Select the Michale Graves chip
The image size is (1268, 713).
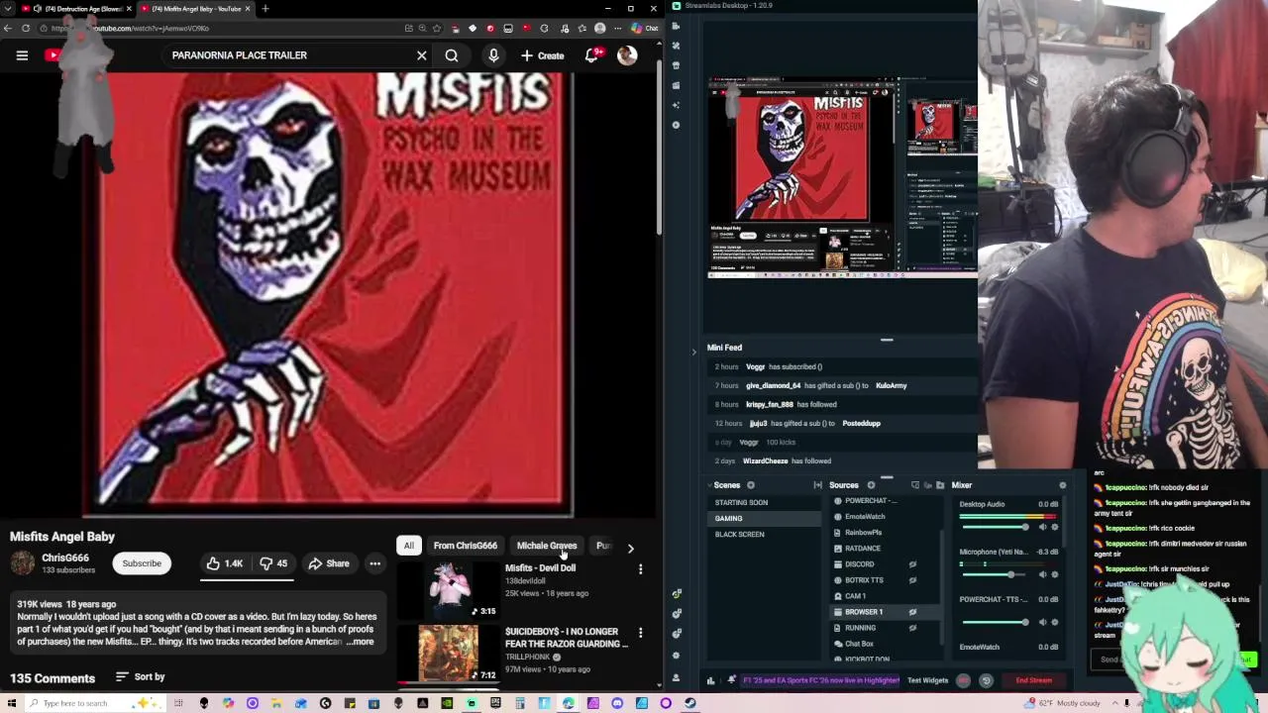click(x=546, y=546)
